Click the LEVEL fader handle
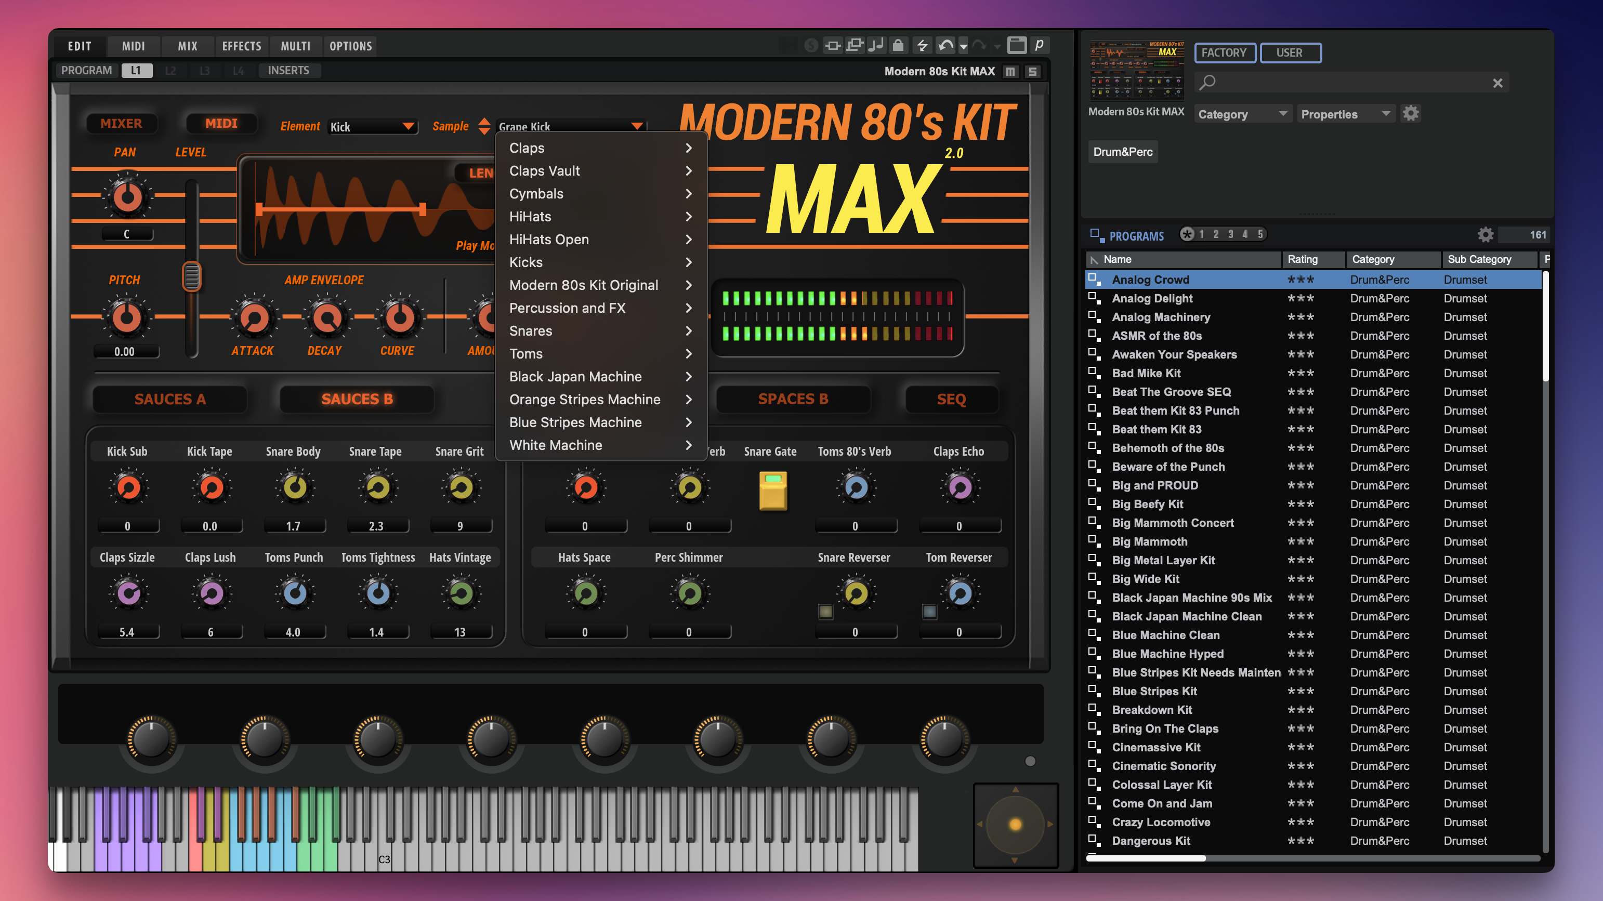 tap(192, 276)
